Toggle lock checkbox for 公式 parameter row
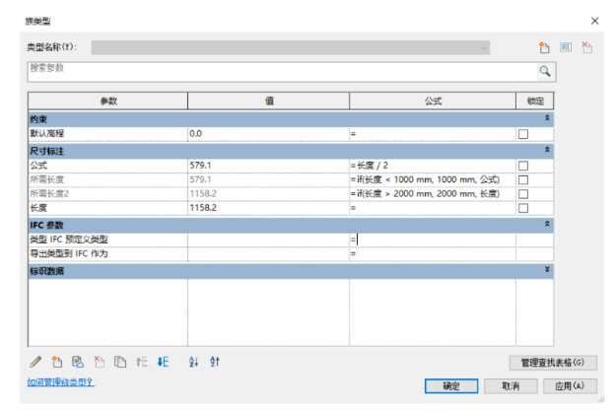This screenshot has height=413, width=616. (523, 166)
